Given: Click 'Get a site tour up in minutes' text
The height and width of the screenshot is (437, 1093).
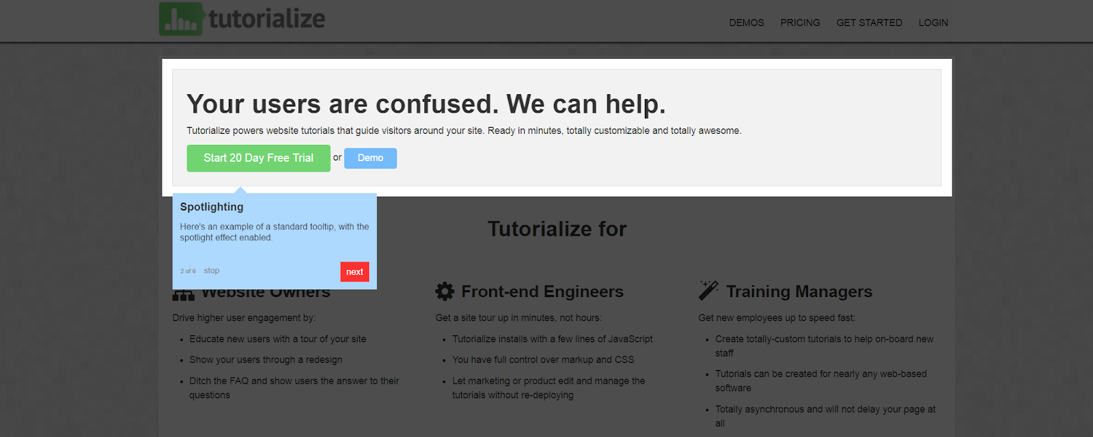Looking at the screenshot, I should 518,318.
